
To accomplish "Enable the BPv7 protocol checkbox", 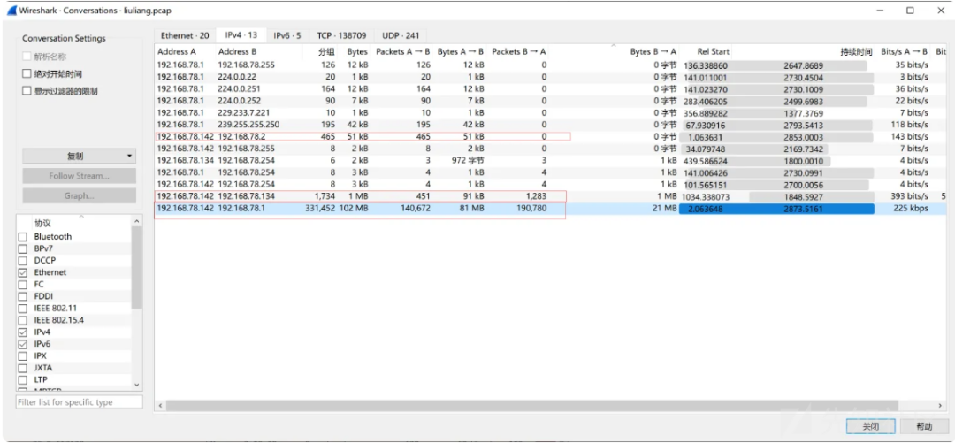I will click(23, 248).
